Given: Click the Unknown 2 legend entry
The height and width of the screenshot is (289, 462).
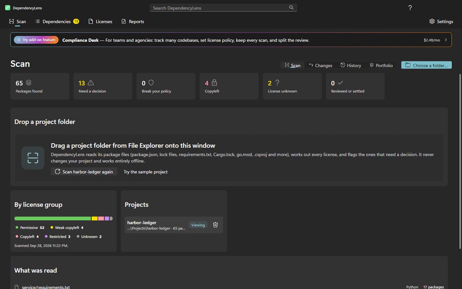Looking at the screenshot, I should (89, 236).
